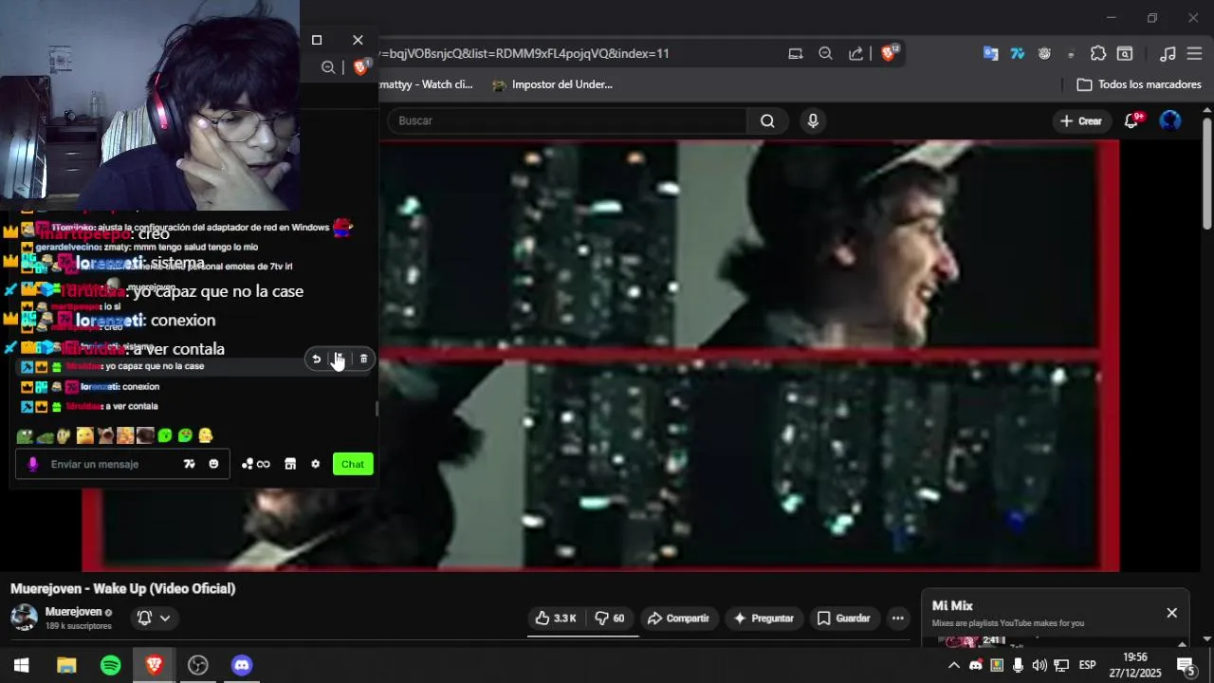Open YouTube account avatar menu
The width and height of the screenshot is (1214, 683).
point(1170,120)
